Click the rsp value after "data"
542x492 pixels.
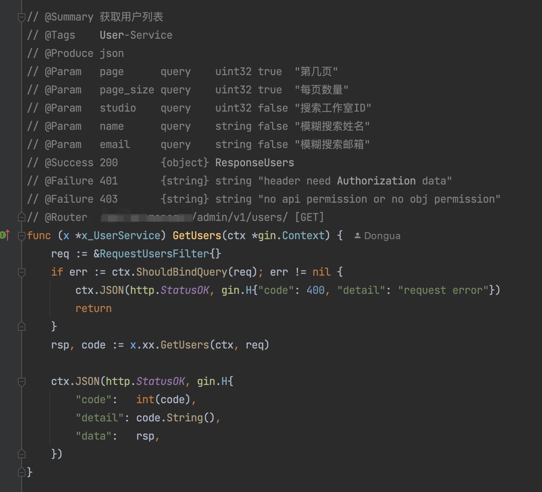(145, 437)
